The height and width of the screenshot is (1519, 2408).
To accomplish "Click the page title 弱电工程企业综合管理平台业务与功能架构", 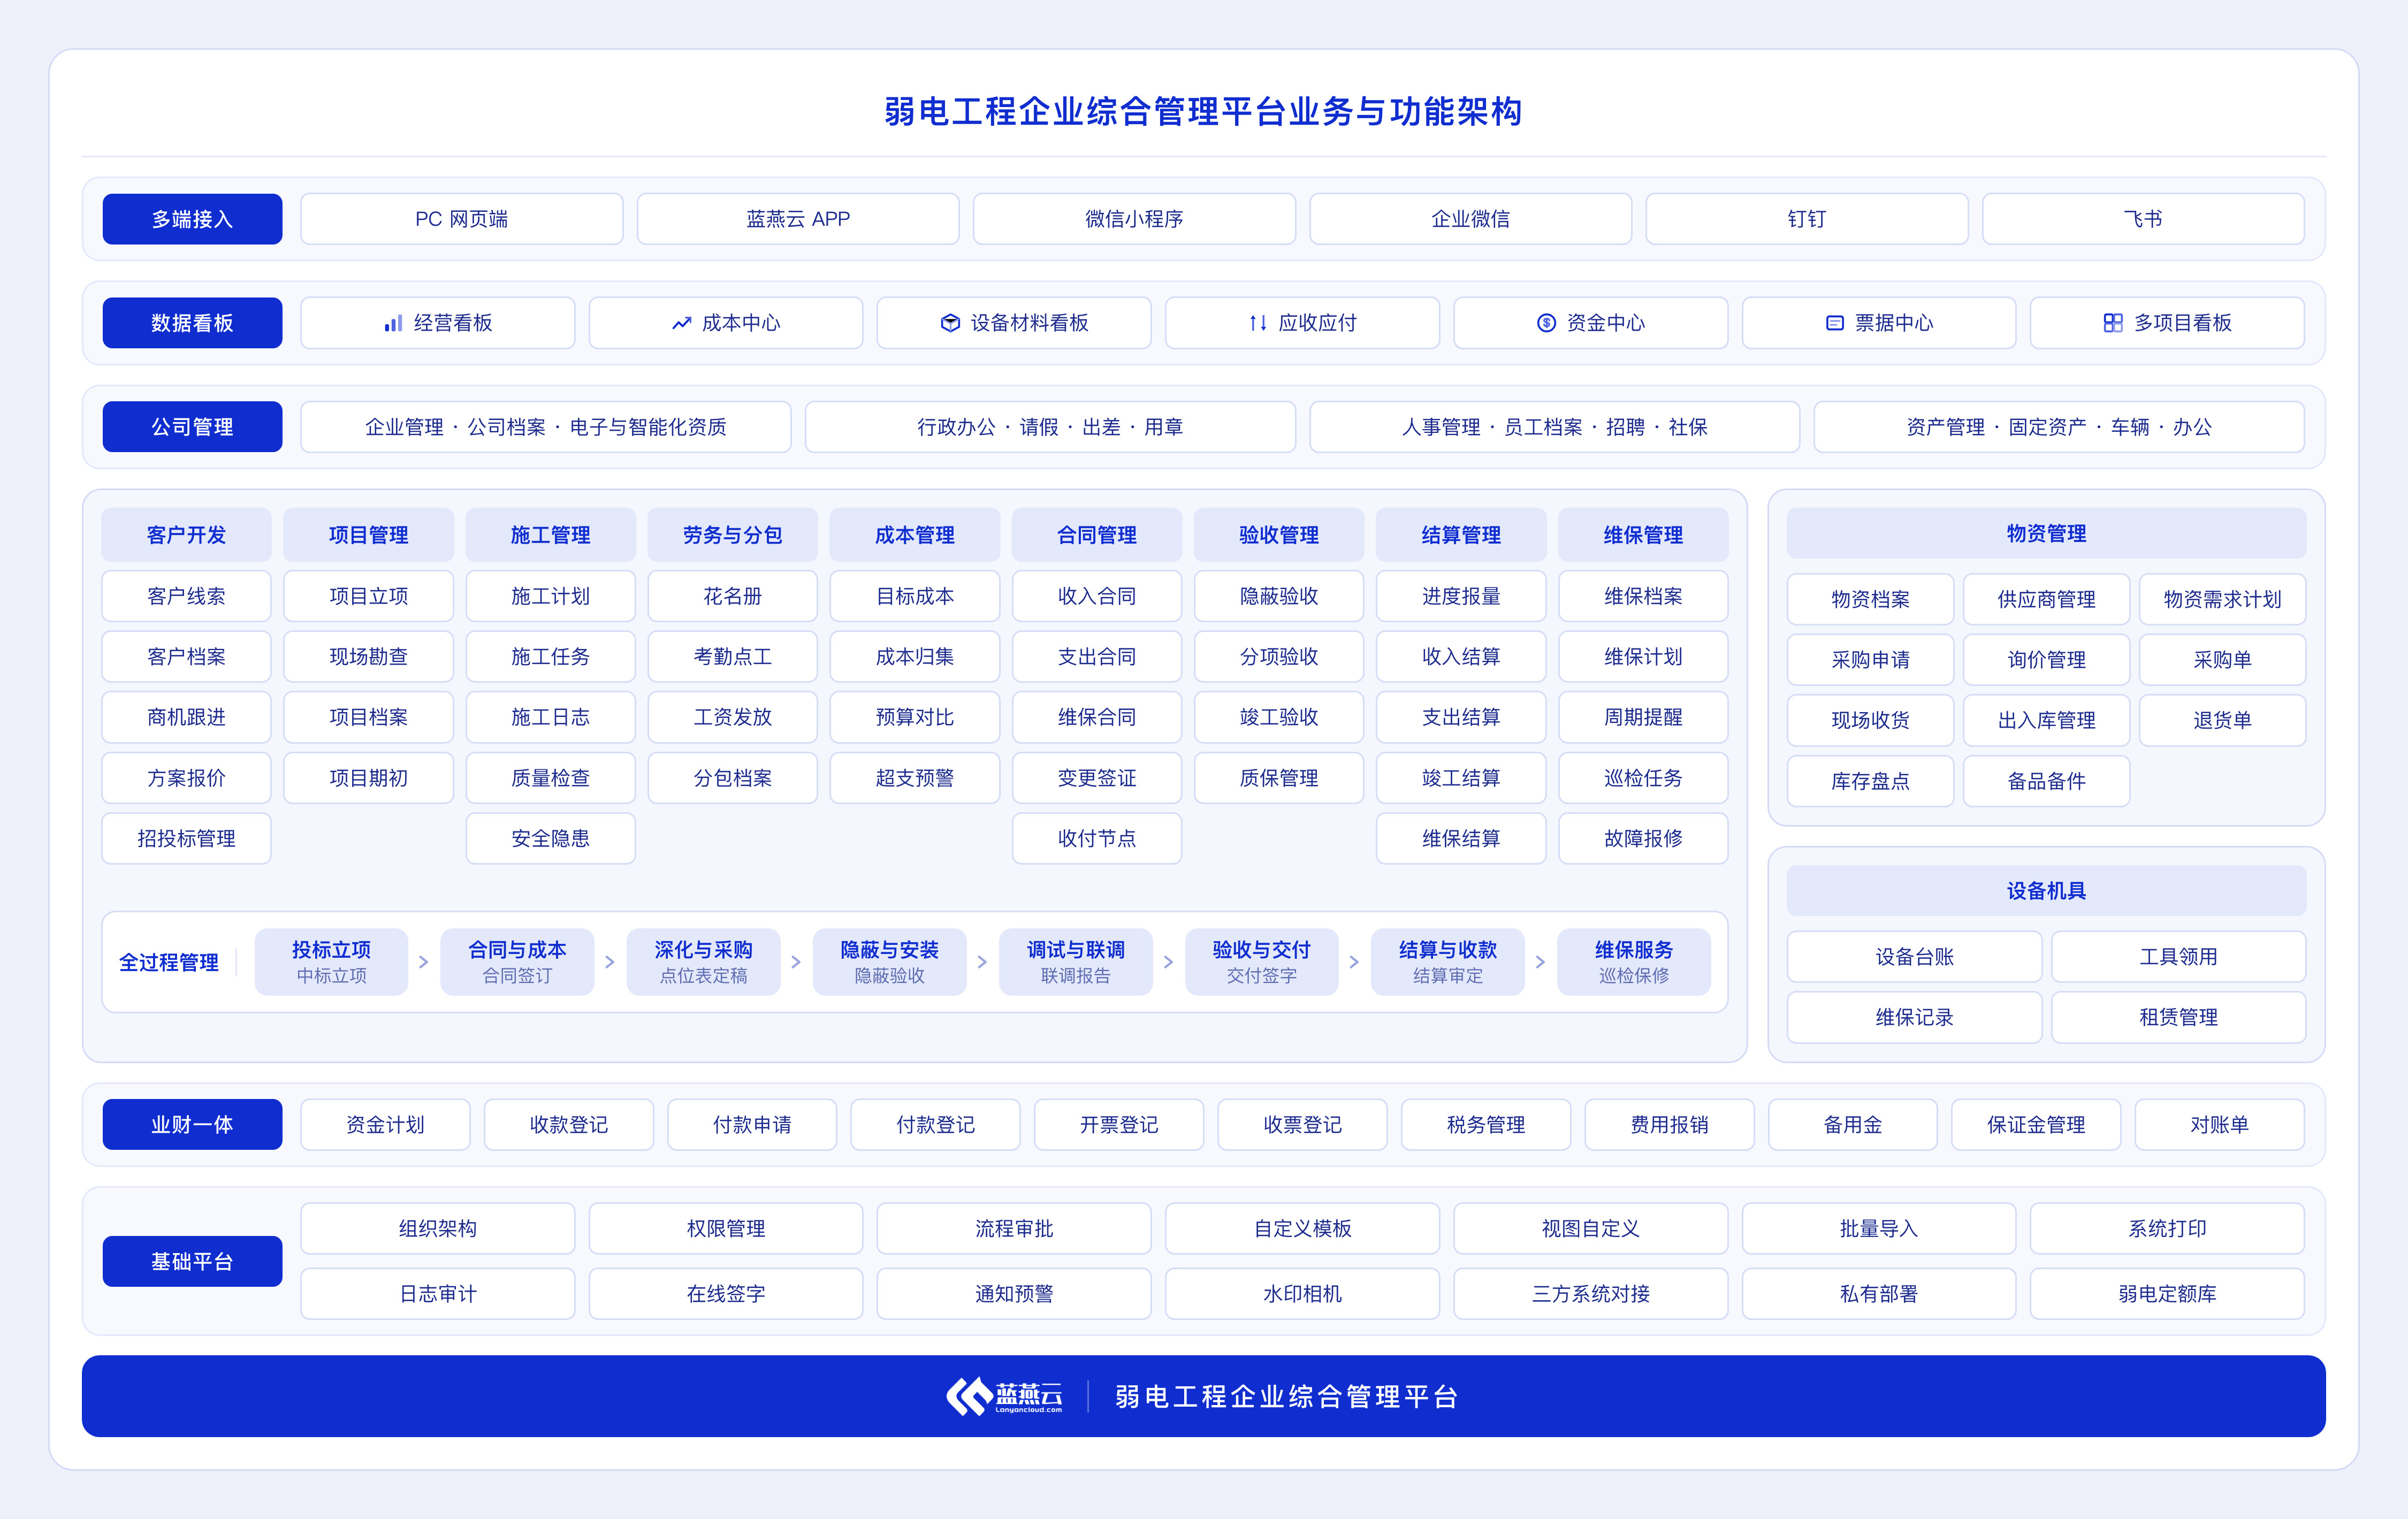I will [1203, 111].
